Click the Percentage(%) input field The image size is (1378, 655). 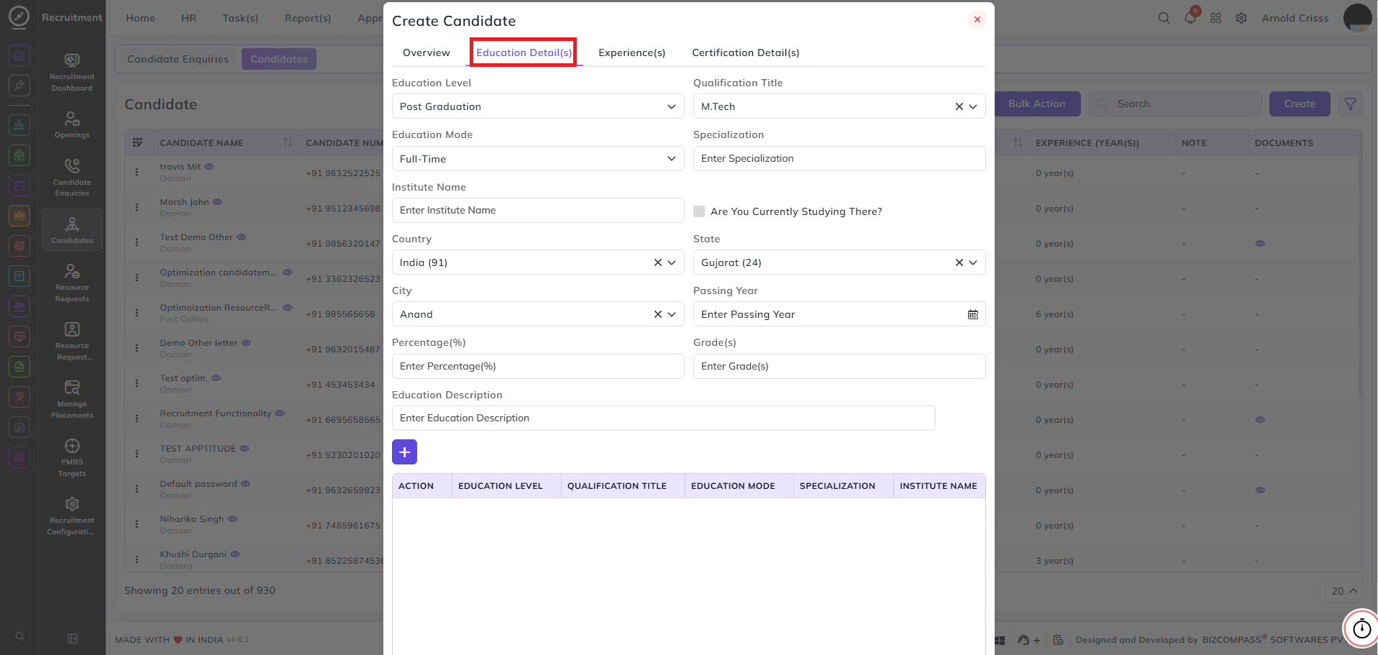538,367
